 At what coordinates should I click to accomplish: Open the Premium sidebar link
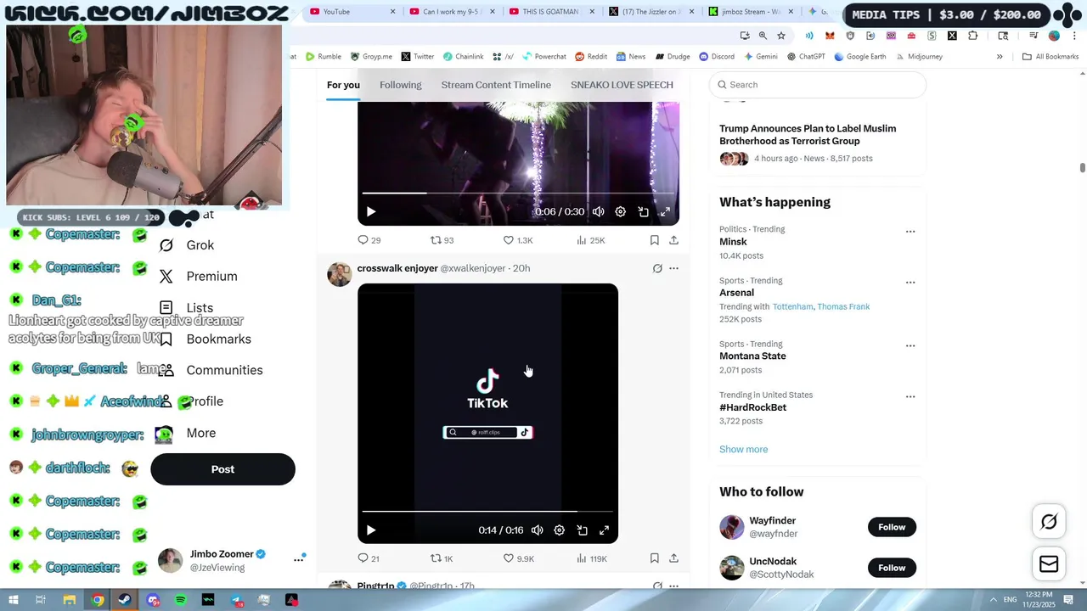(198, 277)
